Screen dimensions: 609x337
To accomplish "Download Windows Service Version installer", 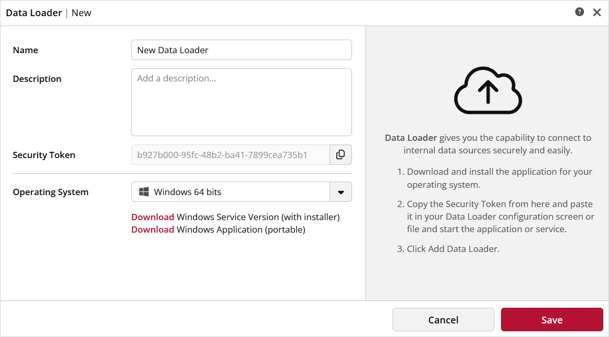I will tap(153, 217).
